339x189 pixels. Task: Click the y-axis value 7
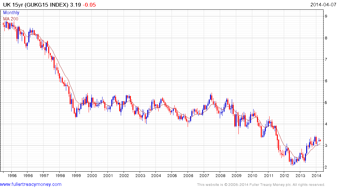pos(326,60)
